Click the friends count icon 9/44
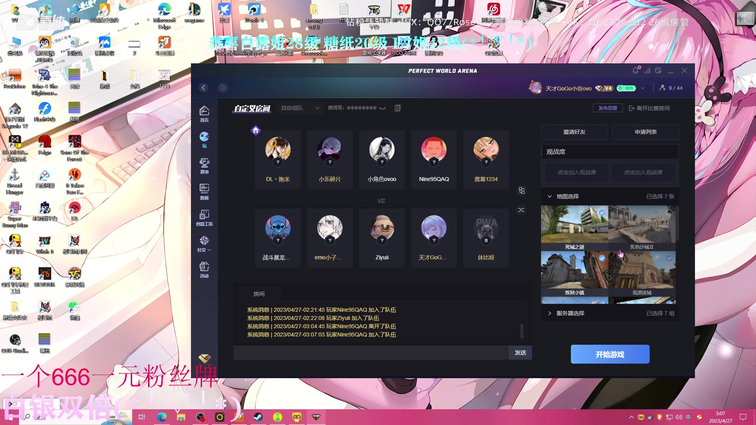Image resolution: width=756 pixels, height=425 pixels. (x=671, y=88)
